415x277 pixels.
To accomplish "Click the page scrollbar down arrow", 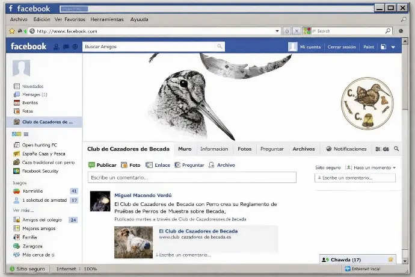I will [x=405, y=261].
